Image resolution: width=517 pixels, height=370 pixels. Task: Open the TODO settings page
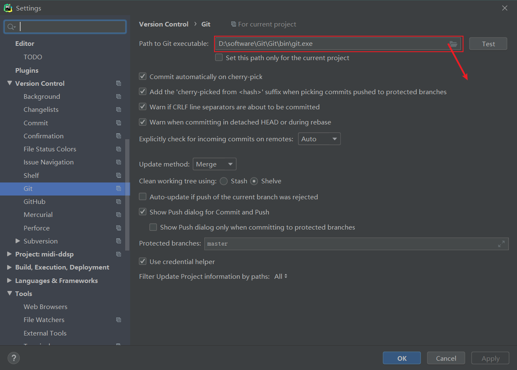point(33,57)
